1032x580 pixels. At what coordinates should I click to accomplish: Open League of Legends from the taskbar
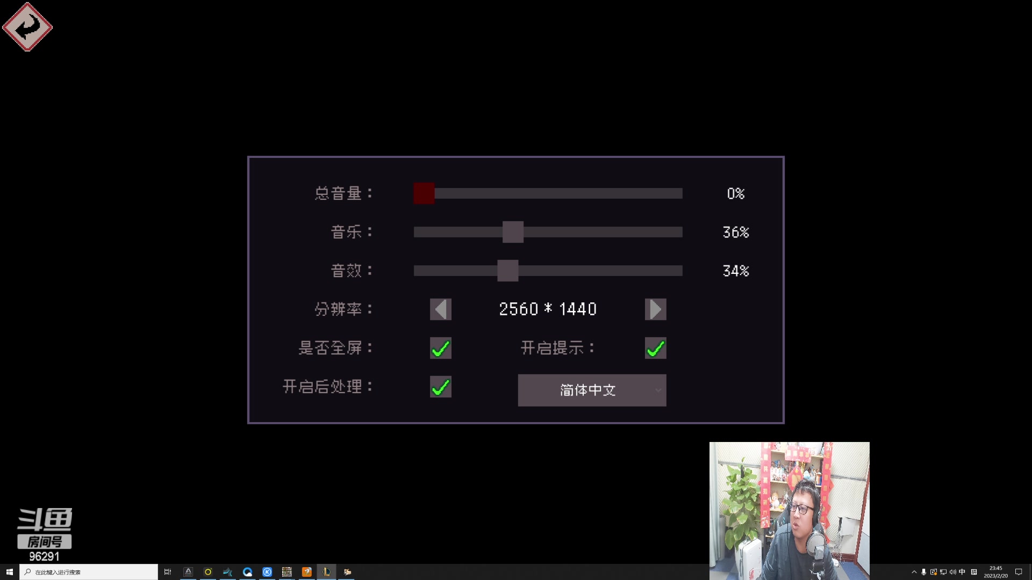(326, 572)
